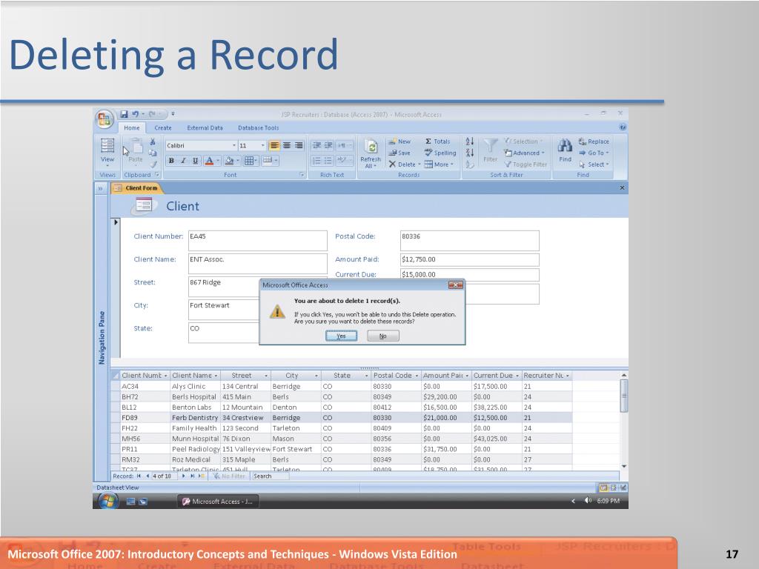Open the Select dropdown in Find group

pyautogui.click(x=594, y=164)
